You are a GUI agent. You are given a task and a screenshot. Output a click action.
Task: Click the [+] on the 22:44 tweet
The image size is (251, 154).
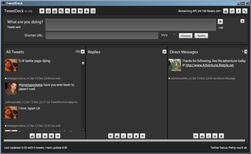click(28, 78)
